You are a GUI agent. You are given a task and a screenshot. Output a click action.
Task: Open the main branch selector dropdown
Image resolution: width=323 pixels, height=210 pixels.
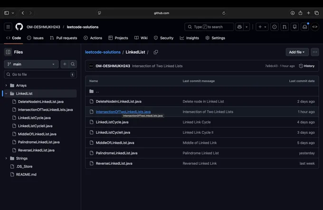[x=31, y=64]
